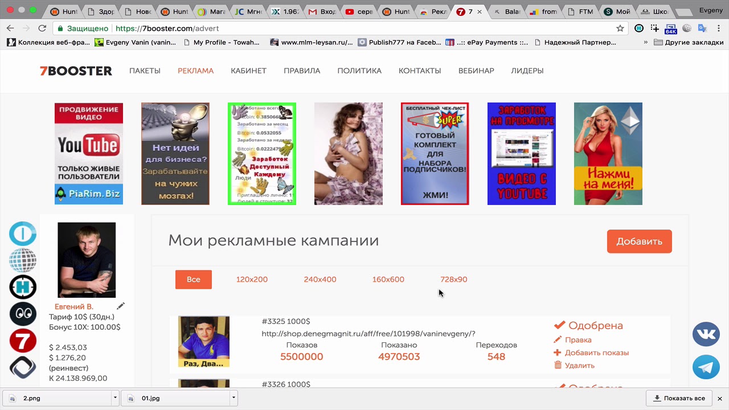The height and width of the screenshot is (410, 729).
Task: Close the active 7booster tab
Action: click(480, 11)
